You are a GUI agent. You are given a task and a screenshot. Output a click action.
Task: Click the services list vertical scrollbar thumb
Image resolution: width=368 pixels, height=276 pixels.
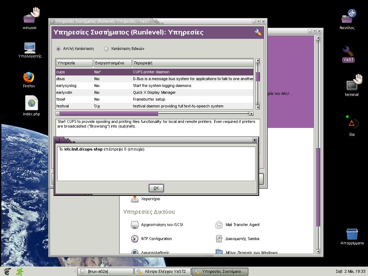coord(257,77)
